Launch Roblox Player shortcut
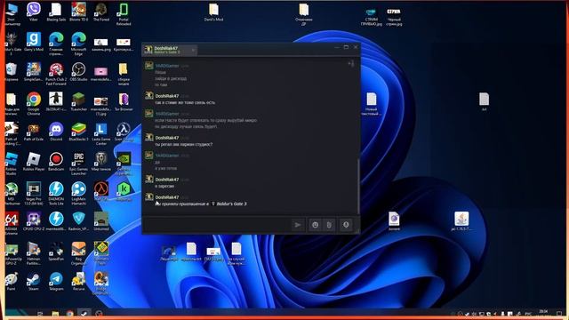Viewport: 569px width, 320px height. 34,162
